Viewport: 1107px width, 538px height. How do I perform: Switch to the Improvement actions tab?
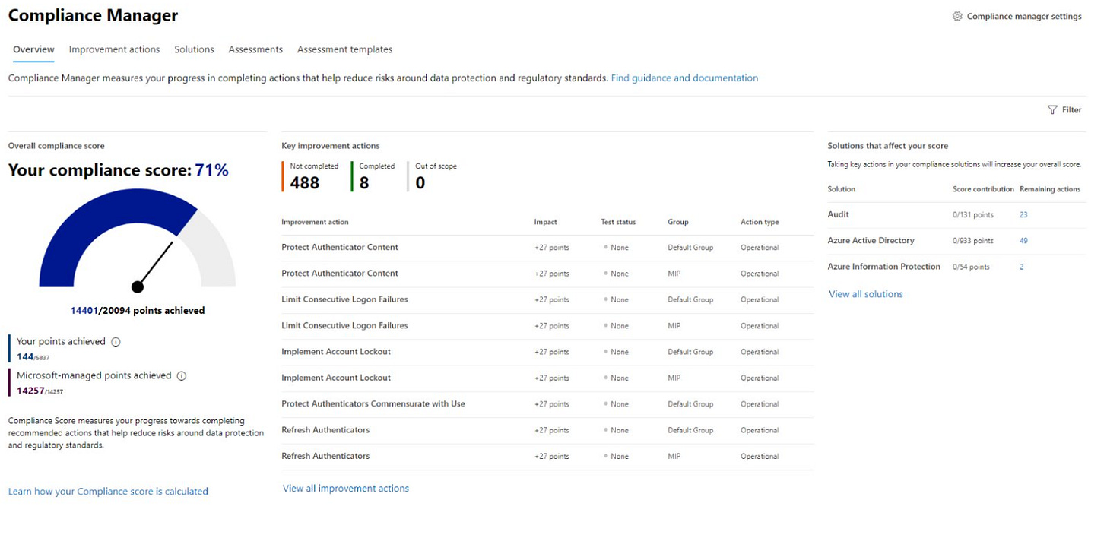point(114,49)
